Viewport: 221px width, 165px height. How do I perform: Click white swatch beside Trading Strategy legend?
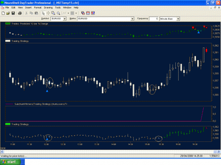(x=8, y=41)
